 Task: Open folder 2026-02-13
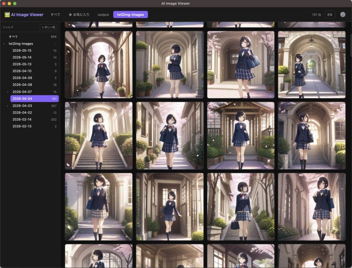[34, 126]
